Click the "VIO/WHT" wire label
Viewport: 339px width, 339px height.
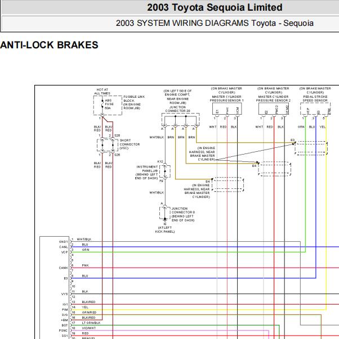coord(89,328)
